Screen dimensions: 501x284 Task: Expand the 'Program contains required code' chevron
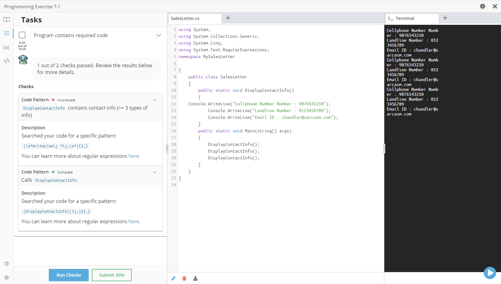tap(159, 35)
